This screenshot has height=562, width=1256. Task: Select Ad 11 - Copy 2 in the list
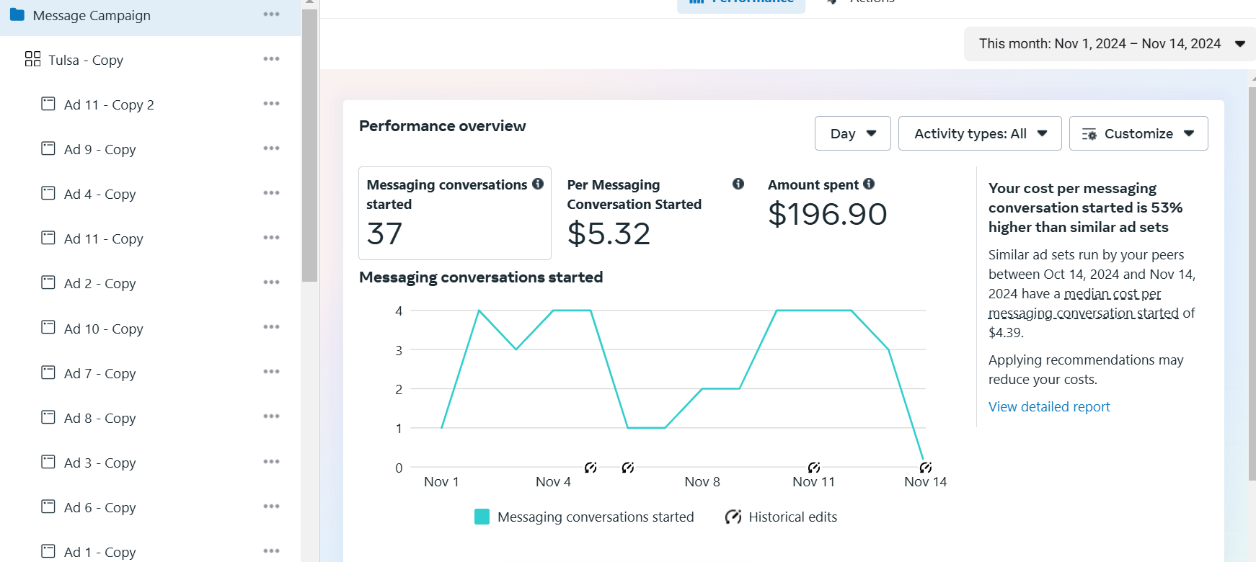(109, 105)
